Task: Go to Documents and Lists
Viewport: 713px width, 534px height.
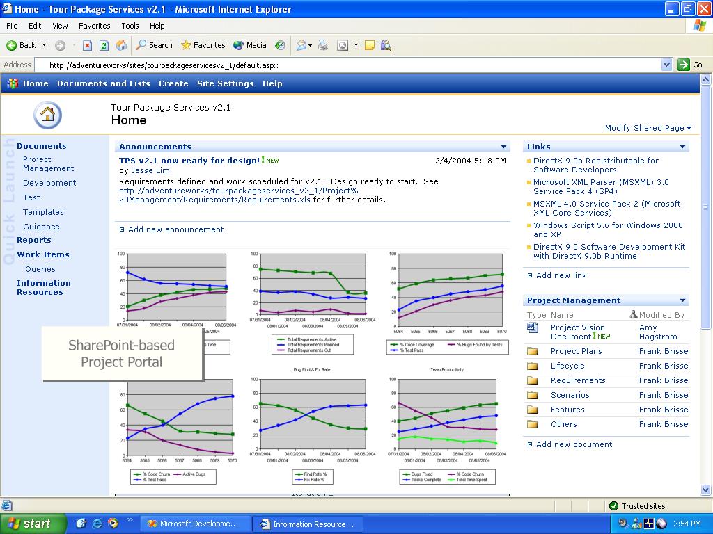Action: click(x=103, y=83)
